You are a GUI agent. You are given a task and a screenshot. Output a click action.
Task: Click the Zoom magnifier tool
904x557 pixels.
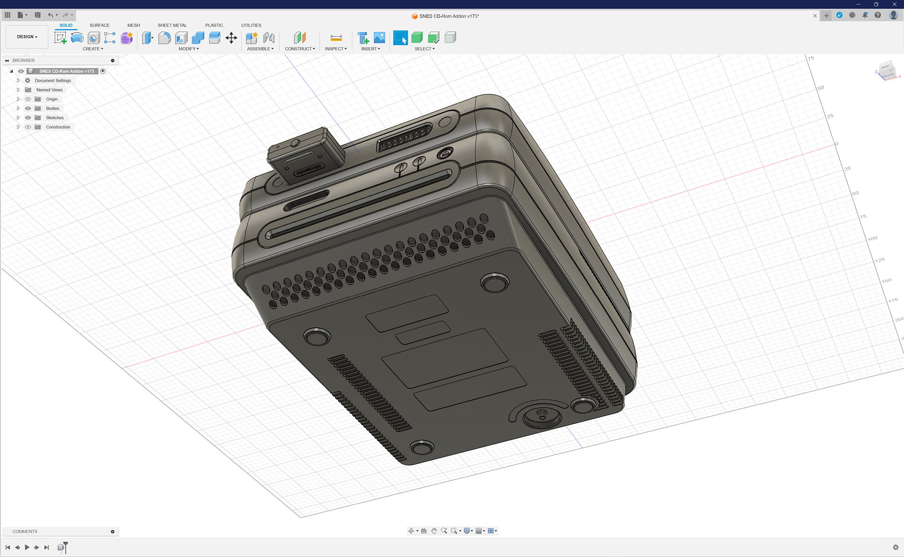click(444, 531)
